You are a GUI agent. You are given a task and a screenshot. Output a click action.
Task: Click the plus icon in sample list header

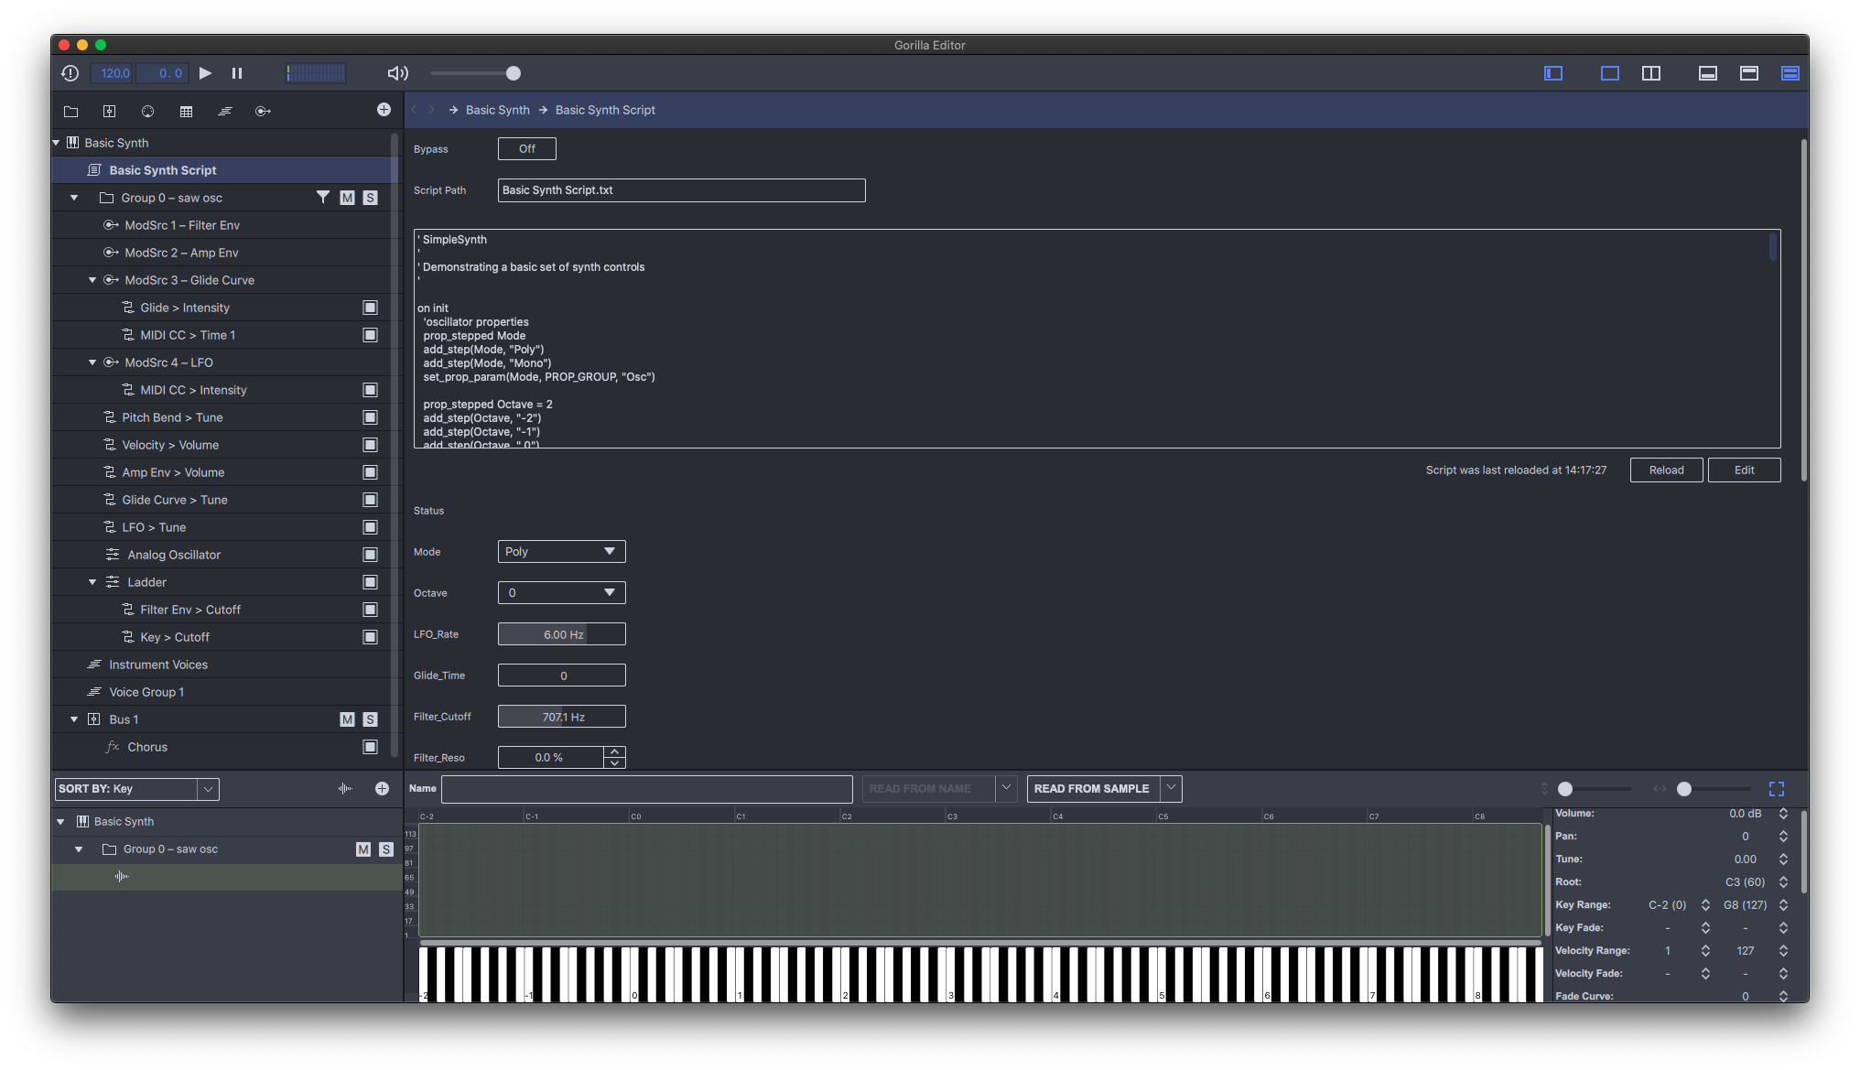coord(382,788)
